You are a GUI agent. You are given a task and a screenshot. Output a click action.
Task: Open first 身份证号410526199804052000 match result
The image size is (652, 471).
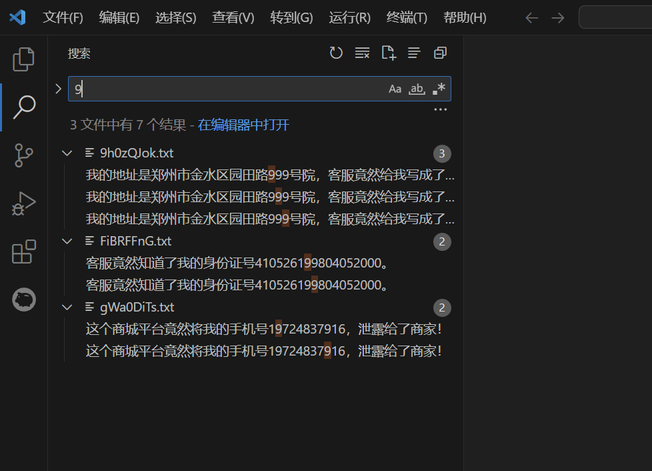pos(237,264)
